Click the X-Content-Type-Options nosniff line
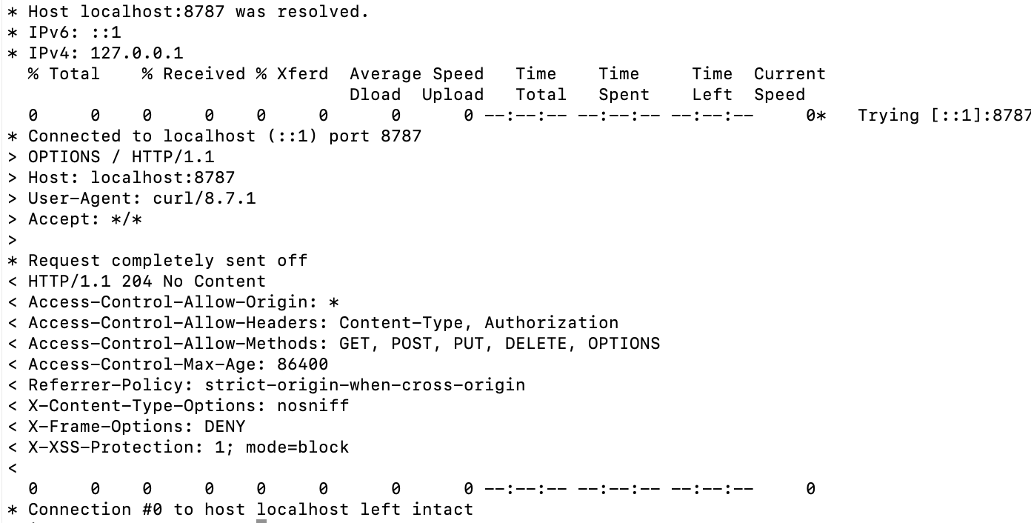 (x=188, y=406)
